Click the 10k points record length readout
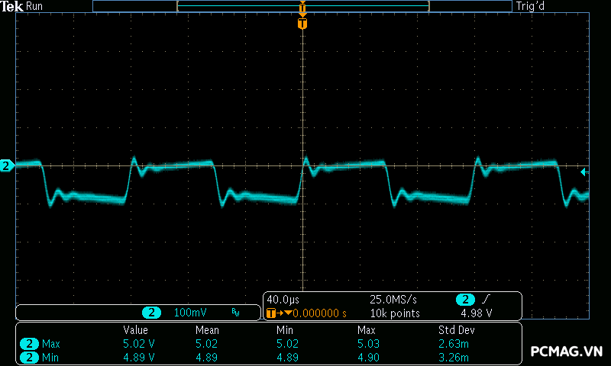The height and width of the screenshot is (366, 611). [x=395, y=313]
